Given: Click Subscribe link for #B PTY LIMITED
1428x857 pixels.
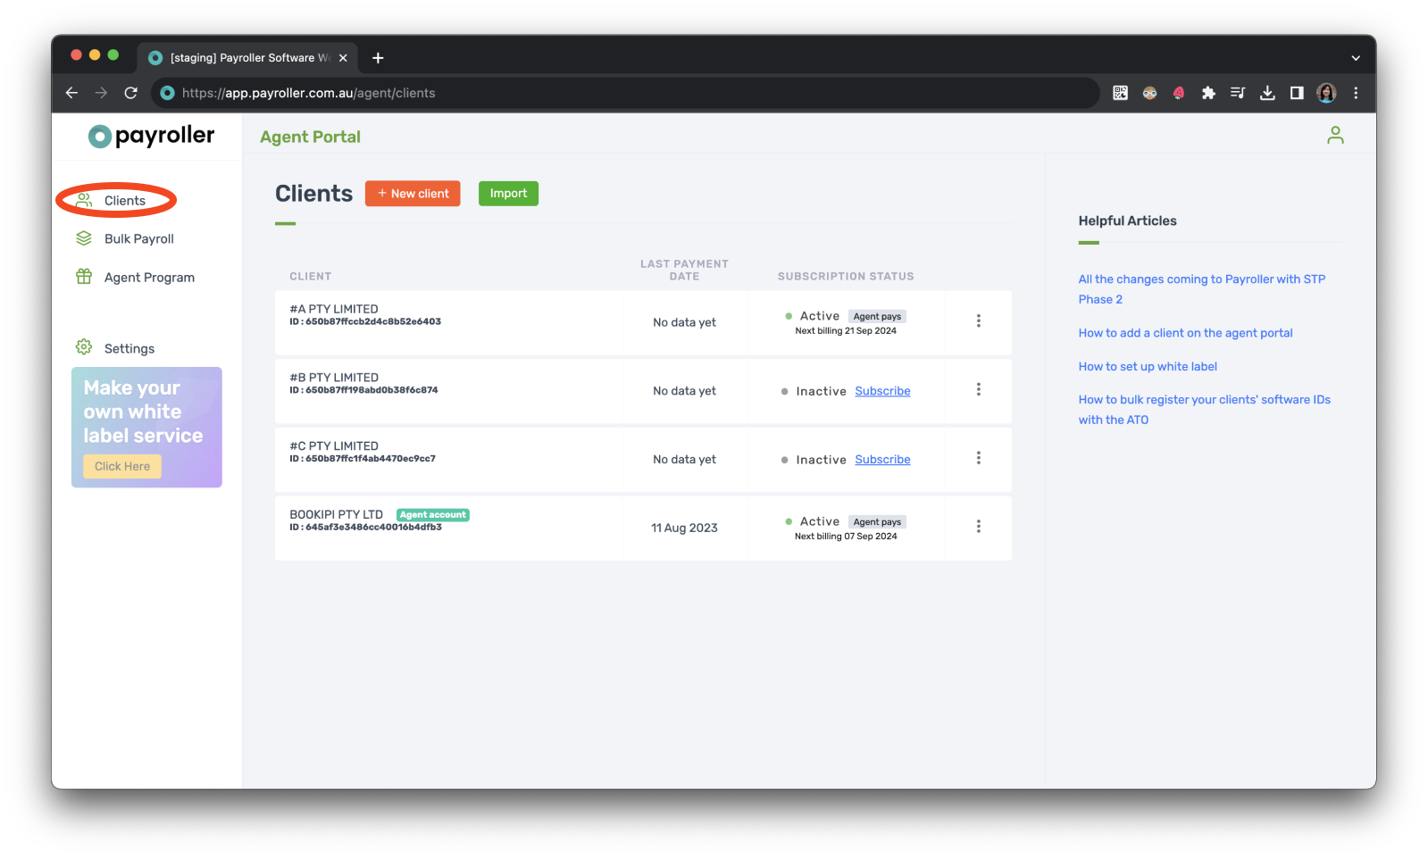Looking at the screenshot, I should (x=882, y=391).
